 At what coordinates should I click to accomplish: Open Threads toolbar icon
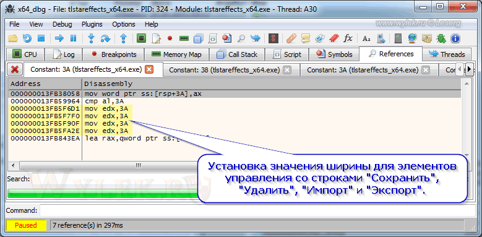pyautogui.click(x=256, y=38)
